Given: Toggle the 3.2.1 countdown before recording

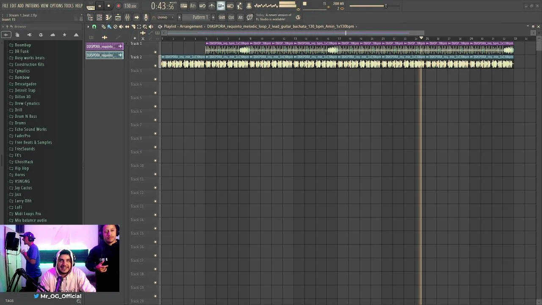Looking at the screenshot, I should pos(193,6).
